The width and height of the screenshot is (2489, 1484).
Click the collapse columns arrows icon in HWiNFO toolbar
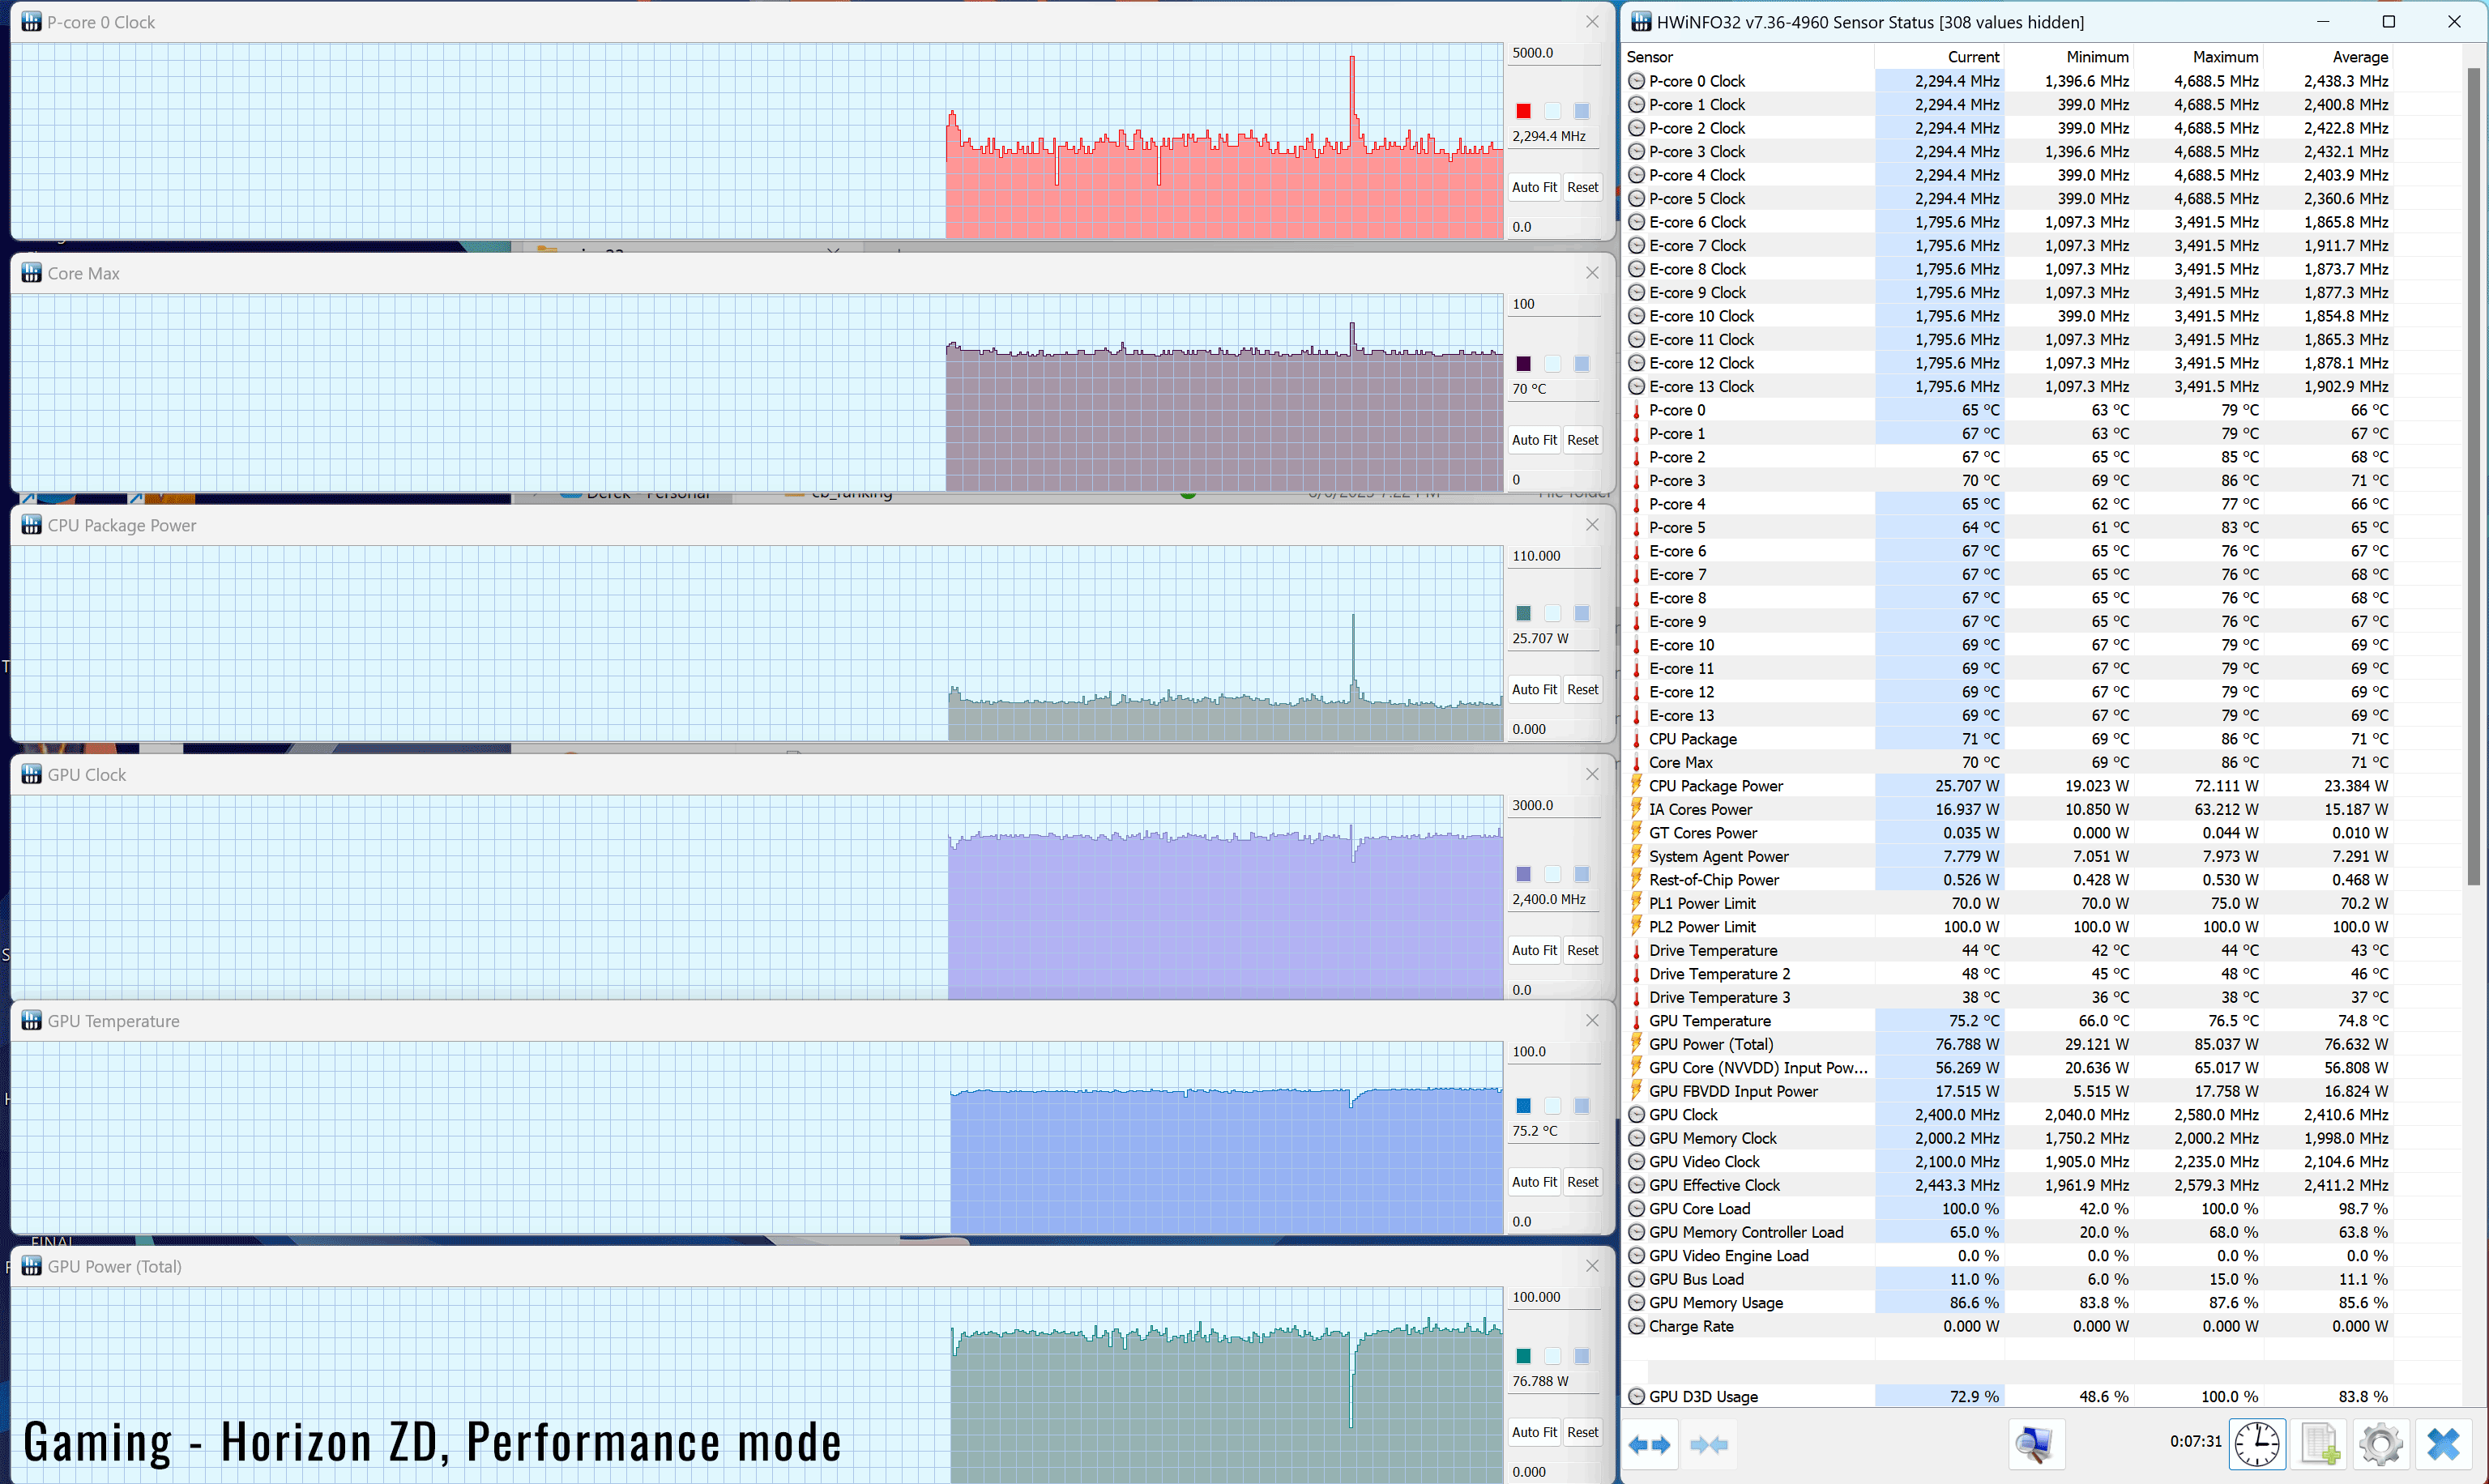(x=1709, y=1444)
